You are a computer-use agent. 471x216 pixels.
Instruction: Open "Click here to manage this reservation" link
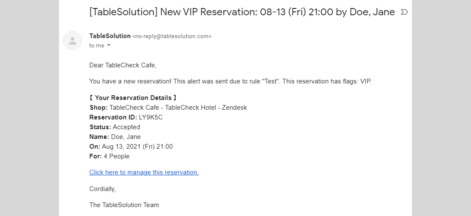(144, 172)
